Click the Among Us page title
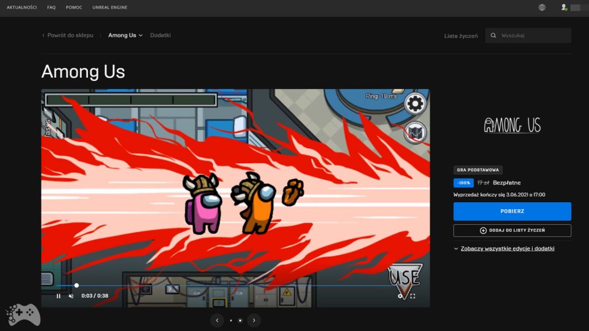The image size is (589, 331). coord(83,71)
